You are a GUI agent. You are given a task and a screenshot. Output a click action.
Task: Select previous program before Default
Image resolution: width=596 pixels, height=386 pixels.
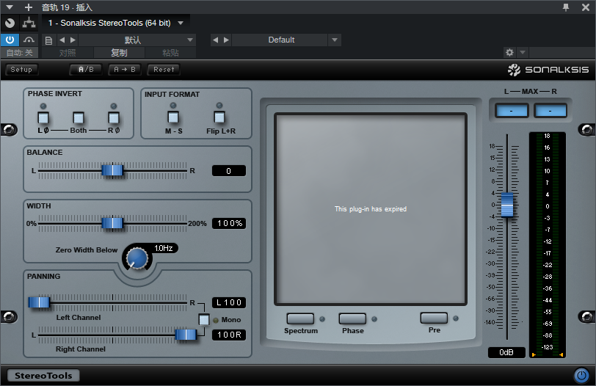[x=216, y=40]
